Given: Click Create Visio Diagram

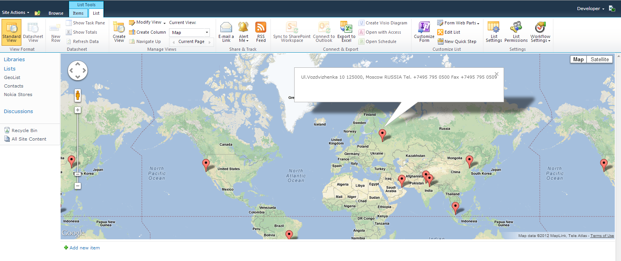Looking at the screenshot, I should [x=383, y=23].
